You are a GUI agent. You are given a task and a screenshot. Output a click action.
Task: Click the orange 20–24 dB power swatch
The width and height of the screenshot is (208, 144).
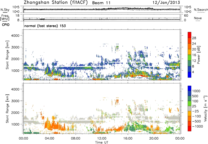pyautogui.click(x=190, y=46)
